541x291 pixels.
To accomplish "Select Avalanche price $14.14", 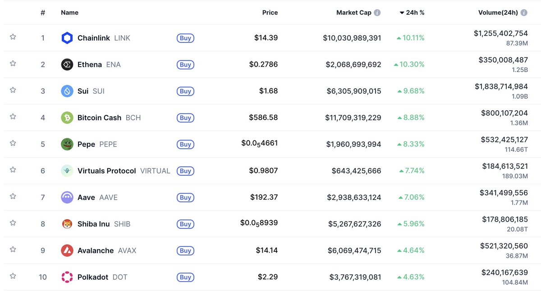I will point(266,250).
